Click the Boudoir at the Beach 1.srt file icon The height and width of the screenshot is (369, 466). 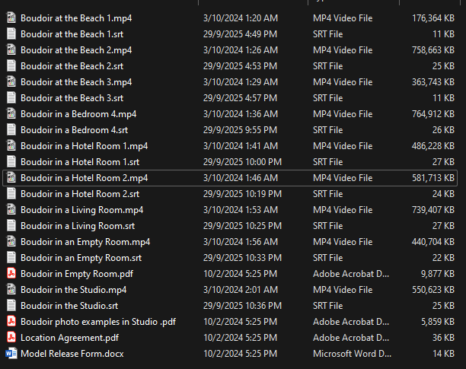click(11, 33)
